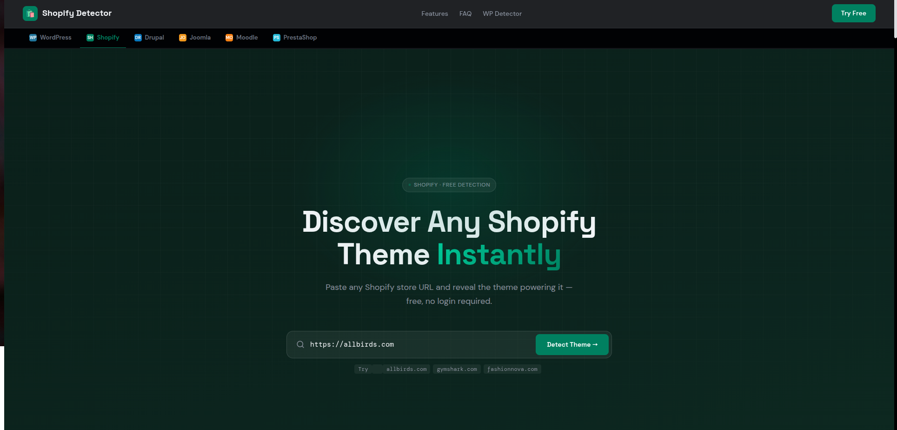
Task: Click the "Try" label before the suggestions
Action: tap(363, 369)
